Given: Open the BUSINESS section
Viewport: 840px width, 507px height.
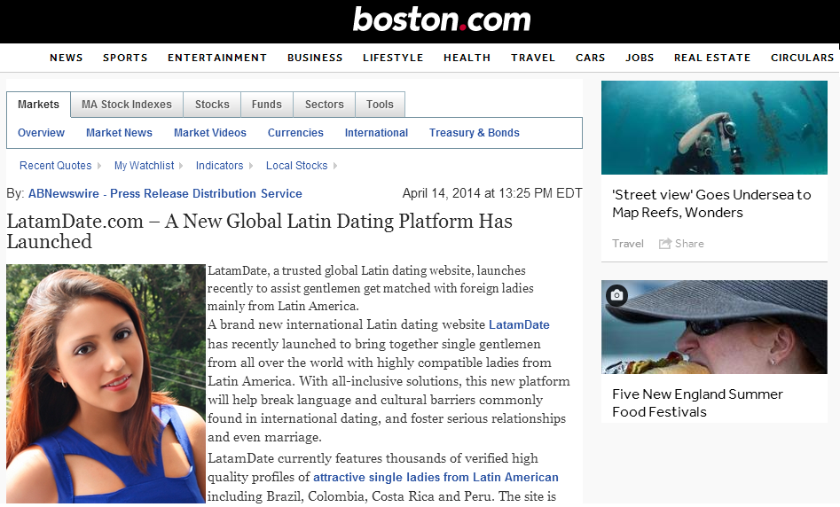Looking at the screenshot, I should click(315, 58).
